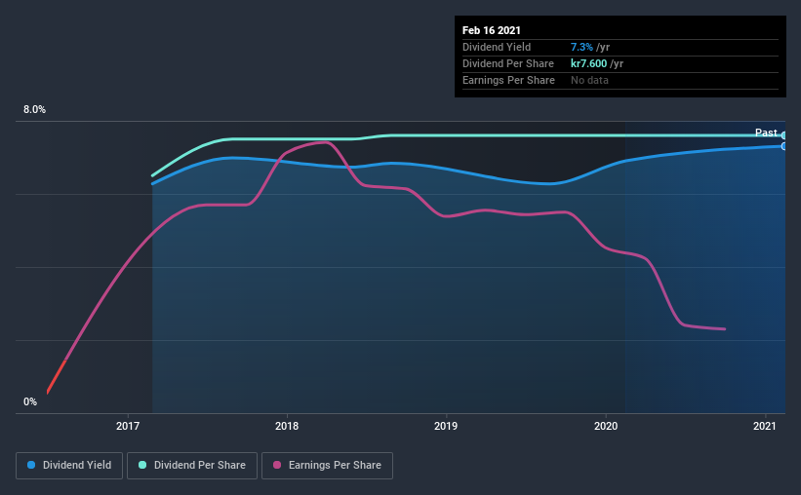Toggle the Dividend Per Share legend button

[192, 466]
